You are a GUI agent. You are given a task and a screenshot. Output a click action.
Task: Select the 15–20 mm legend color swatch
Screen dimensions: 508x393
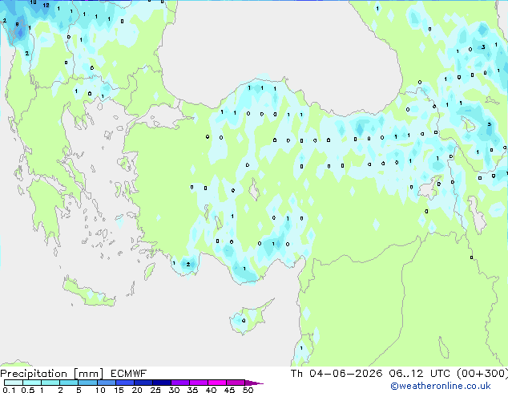[125, 383]
